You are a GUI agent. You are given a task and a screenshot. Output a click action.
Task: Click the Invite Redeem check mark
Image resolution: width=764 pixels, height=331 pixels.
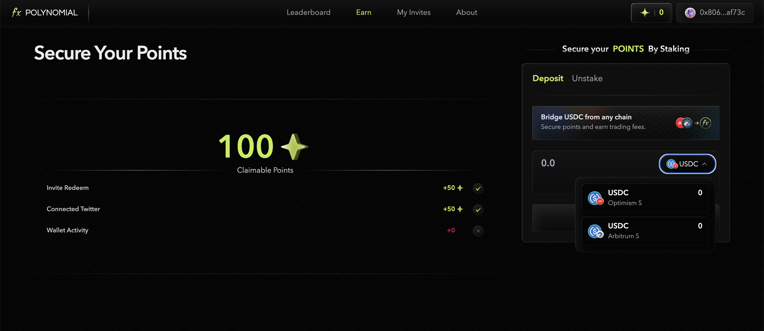(x=478, y=189)
